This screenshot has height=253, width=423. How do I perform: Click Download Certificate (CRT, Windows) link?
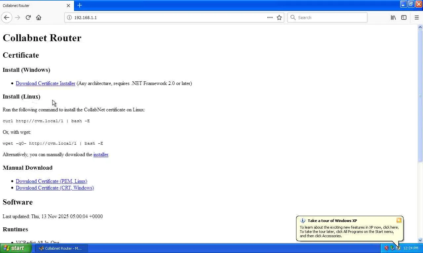coord(55,188)
